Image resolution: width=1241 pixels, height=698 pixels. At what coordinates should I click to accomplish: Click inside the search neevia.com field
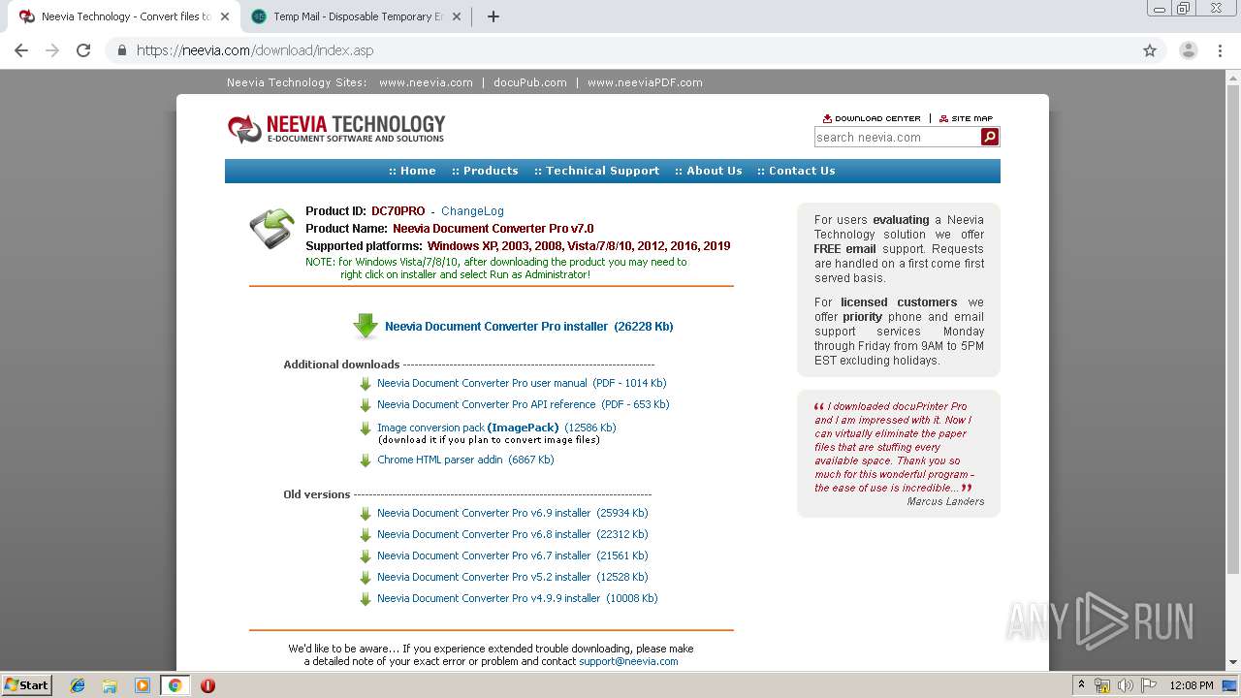pyautogui.click(x=897, y=137)
